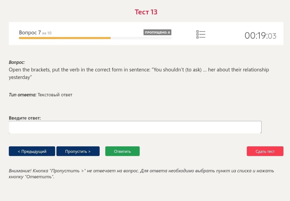Click the italic 'Вопрос:' heading label
This screenshot has height=201, width=290.
tap(17, 62)
